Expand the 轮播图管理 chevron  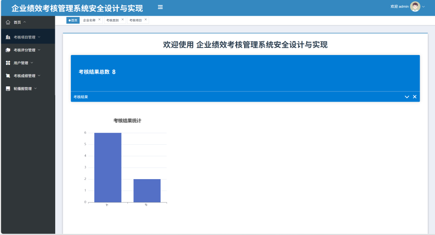[x=36, y=88]
